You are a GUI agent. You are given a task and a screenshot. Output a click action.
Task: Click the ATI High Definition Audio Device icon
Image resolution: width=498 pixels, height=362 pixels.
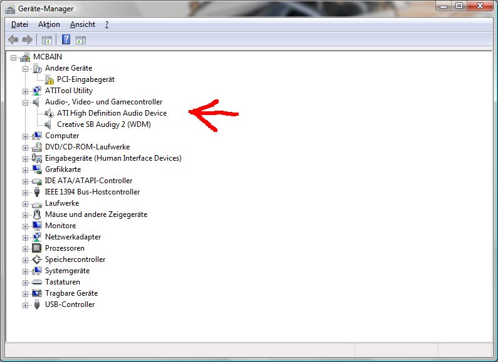click(x=49, y=113)
